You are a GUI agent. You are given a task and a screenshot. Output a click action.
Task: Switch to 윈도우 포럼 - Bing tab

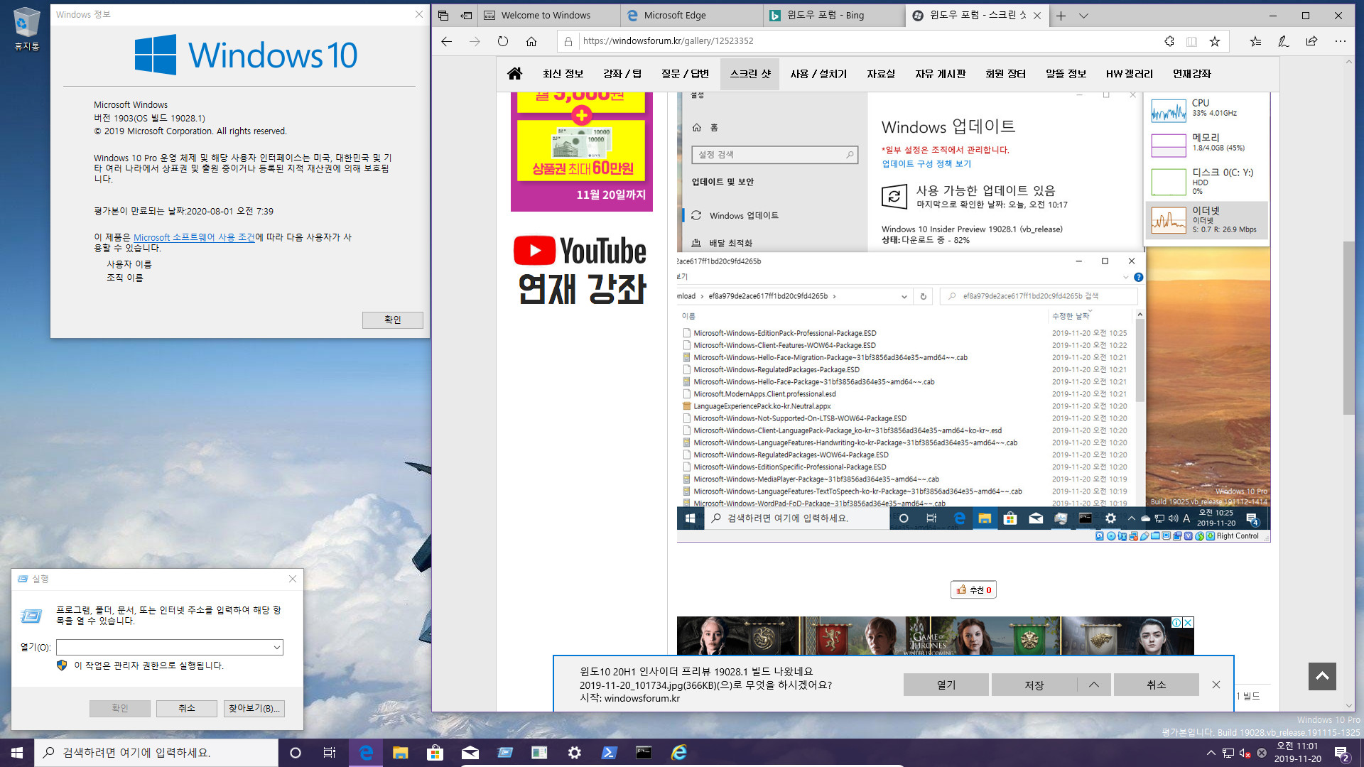833,16
